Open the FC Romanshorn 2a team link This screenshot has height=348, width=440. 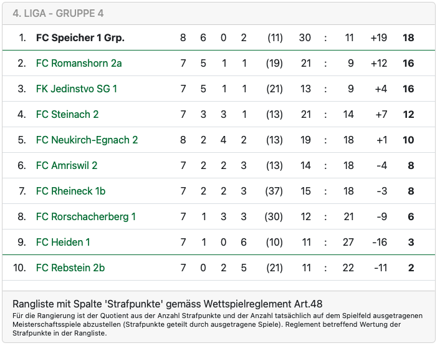(x=79, y=63)
